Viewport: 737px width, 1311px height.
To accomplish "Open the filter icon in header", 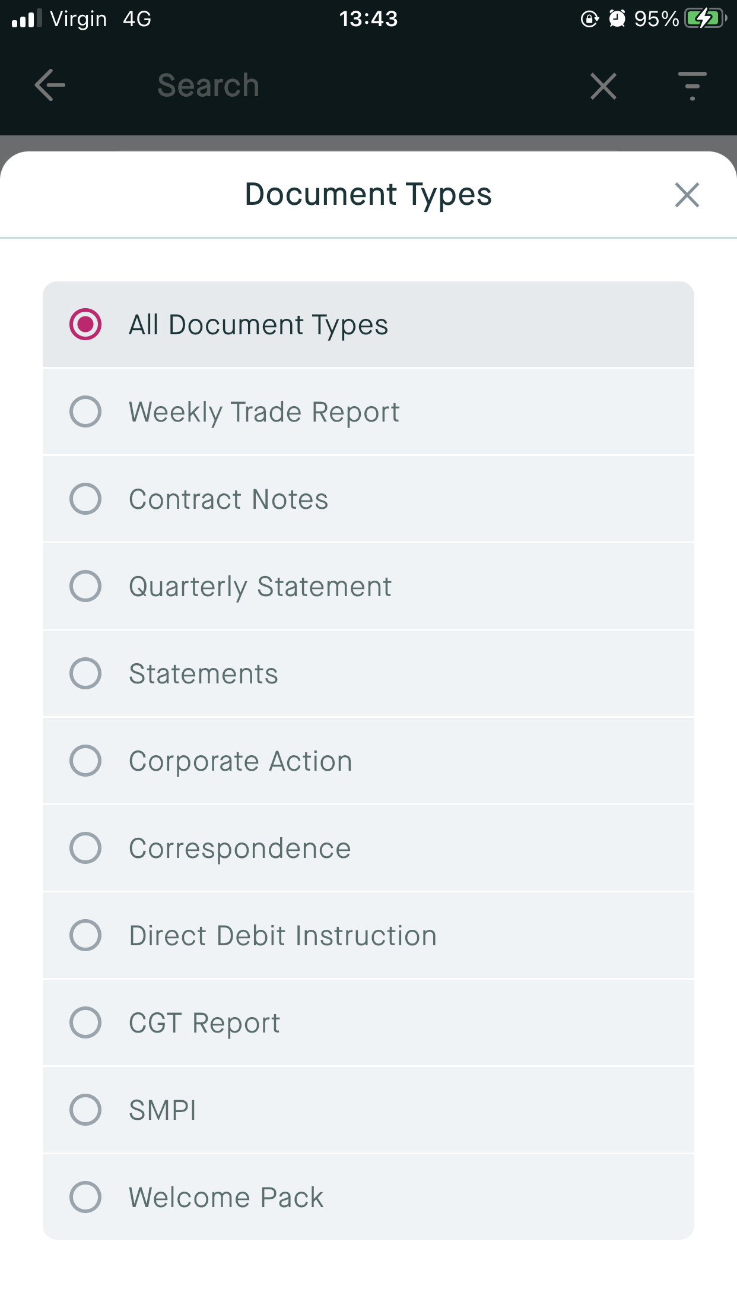I will pos(692,86).
